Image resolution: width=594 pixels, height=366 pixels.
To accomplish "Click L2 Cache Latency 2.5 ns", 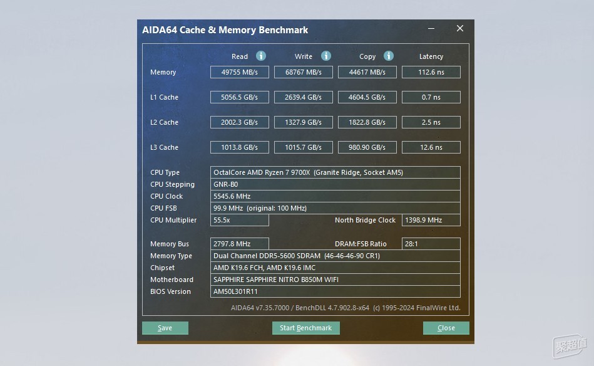I will (x=431, y=122).
